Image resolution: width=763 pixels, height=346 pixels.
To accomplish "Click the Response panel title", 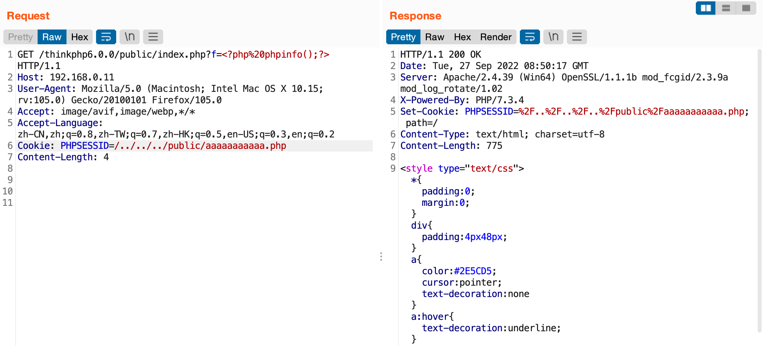I will coord(415,16).
